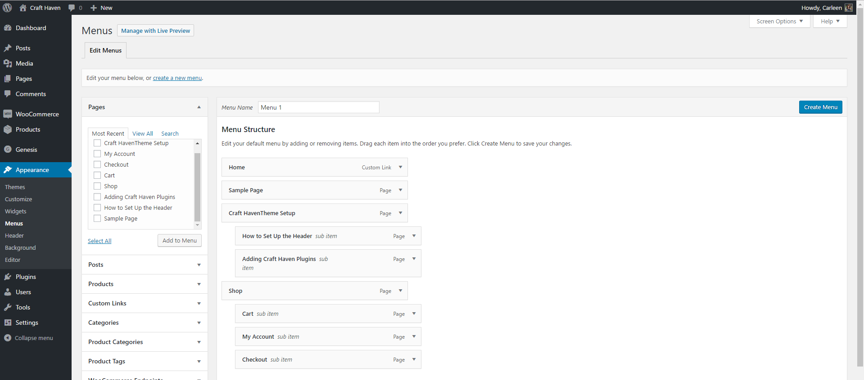The height and width of the screenshot is (380, 864).
Task: Open the Background submenu item
Action: point(20,247)
